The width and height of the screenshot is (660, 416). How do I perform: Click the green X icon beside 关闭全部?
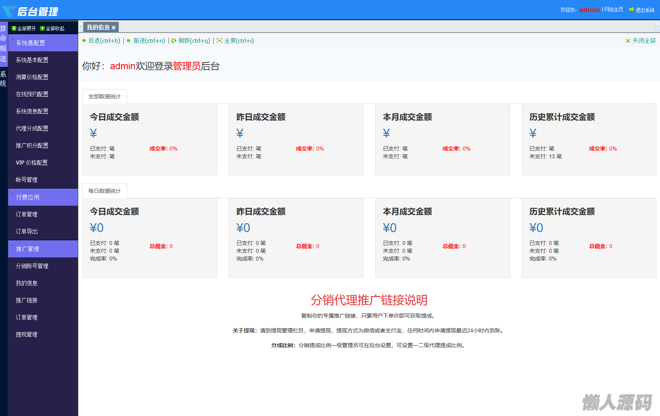click(x=628, y=41)
